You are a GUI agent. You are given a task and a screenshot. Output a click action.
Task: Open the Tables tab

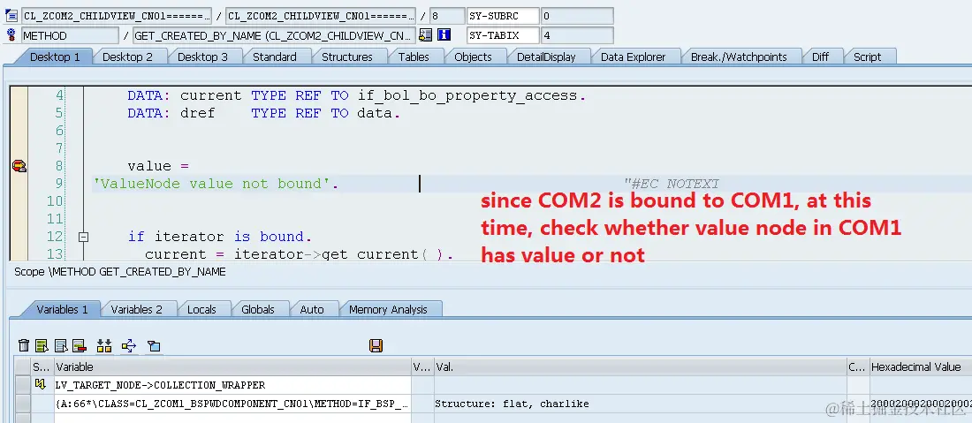point(414,57)
